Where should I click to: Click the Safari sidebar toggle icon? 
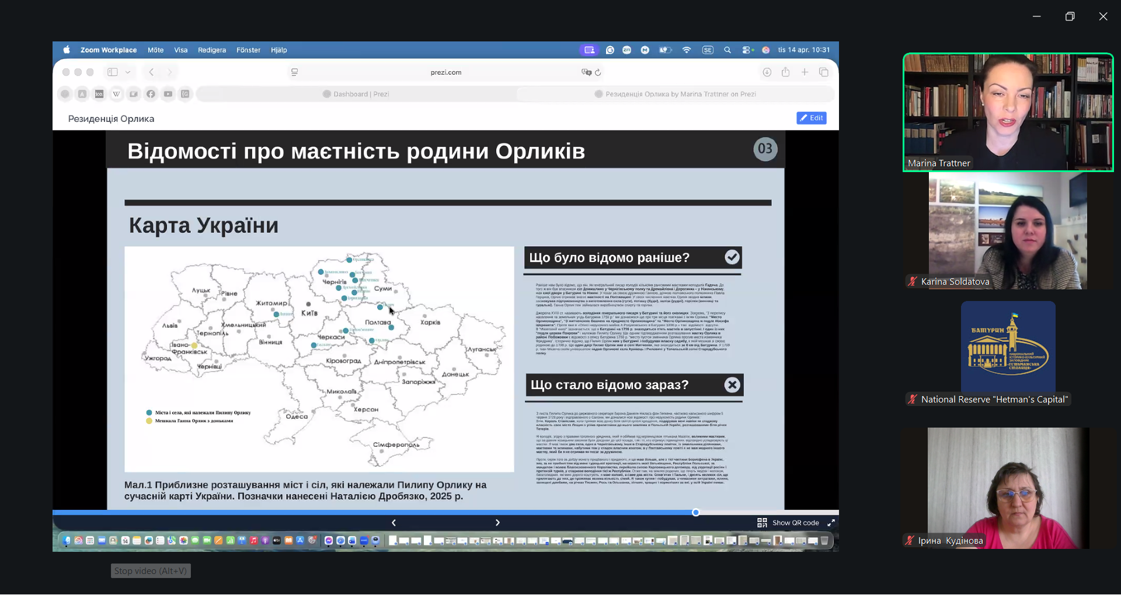[113, 72]
